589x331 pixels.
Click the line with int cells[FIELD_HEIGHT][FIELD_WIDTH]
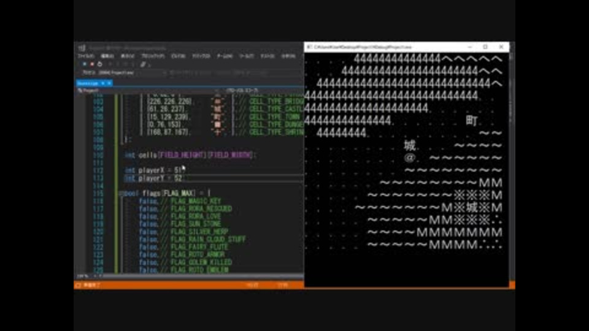(x=190, y=155)
